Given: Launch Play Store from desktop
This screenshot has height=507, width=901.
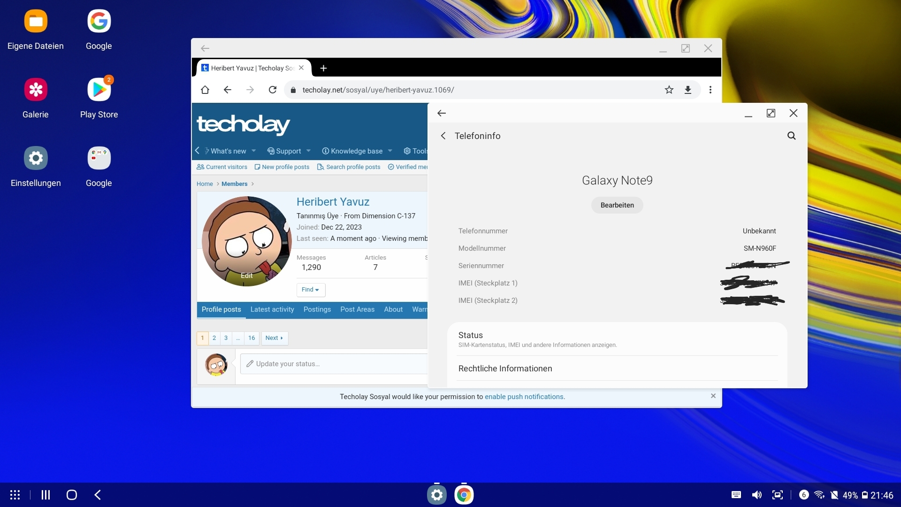Looking at the screenshot, I should coord(99,90).
